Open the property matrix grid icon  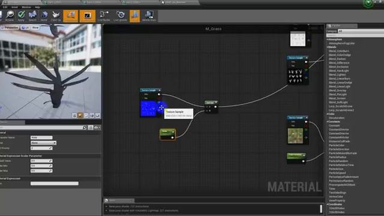point(91,128)
